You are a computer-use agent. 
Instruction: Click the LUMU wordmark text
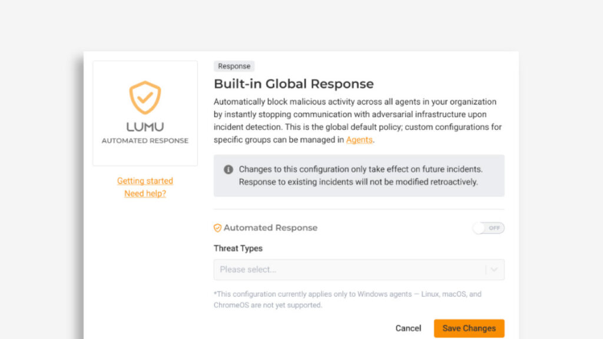coord(145,127)
